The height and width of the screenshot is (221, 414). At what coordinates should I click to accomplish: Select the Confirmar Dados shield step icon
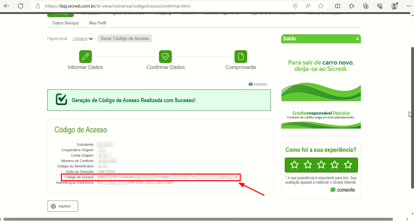tap(165, 56)
